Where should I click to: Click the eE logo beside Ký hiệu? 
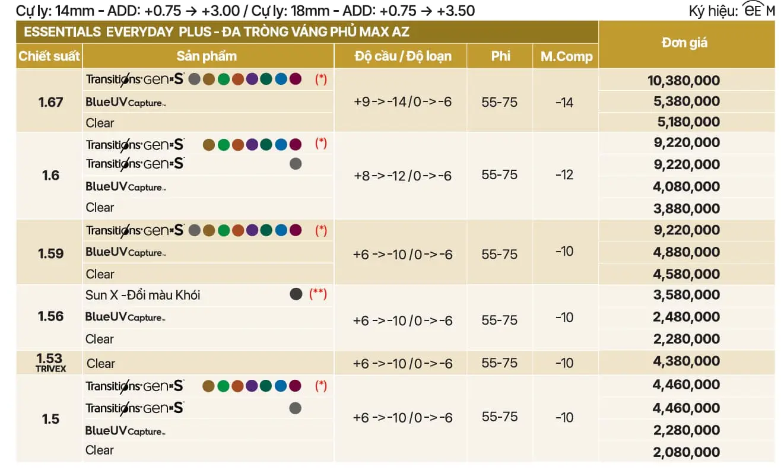(x=754, y=10)
